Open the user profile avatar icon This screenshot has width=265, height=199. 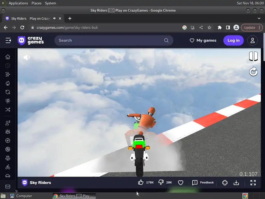(x=253, y=40)
